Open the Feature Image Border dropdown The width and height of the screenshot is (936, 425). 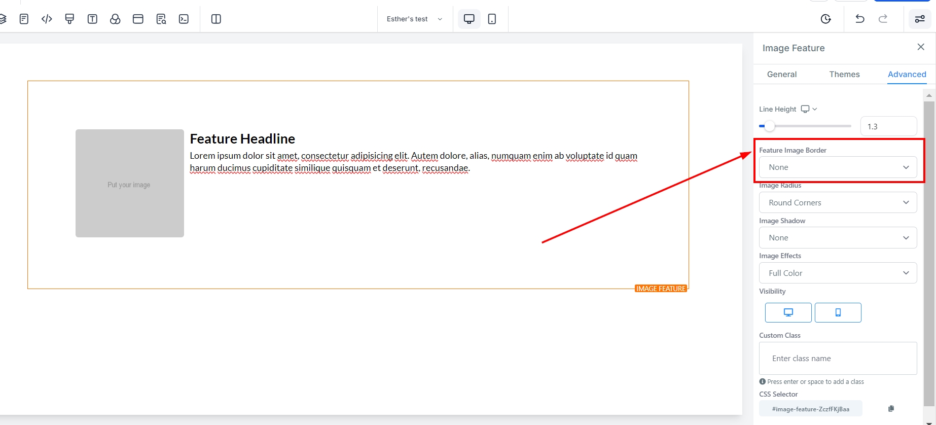click(x=838, y=167)
